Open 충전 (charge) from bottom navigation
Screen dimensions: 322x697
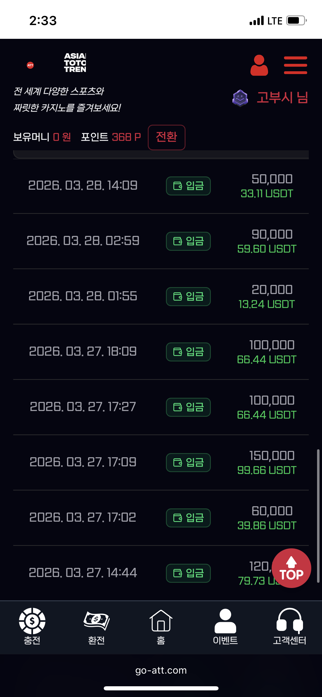pyautogui.click(x=32, y=626)
